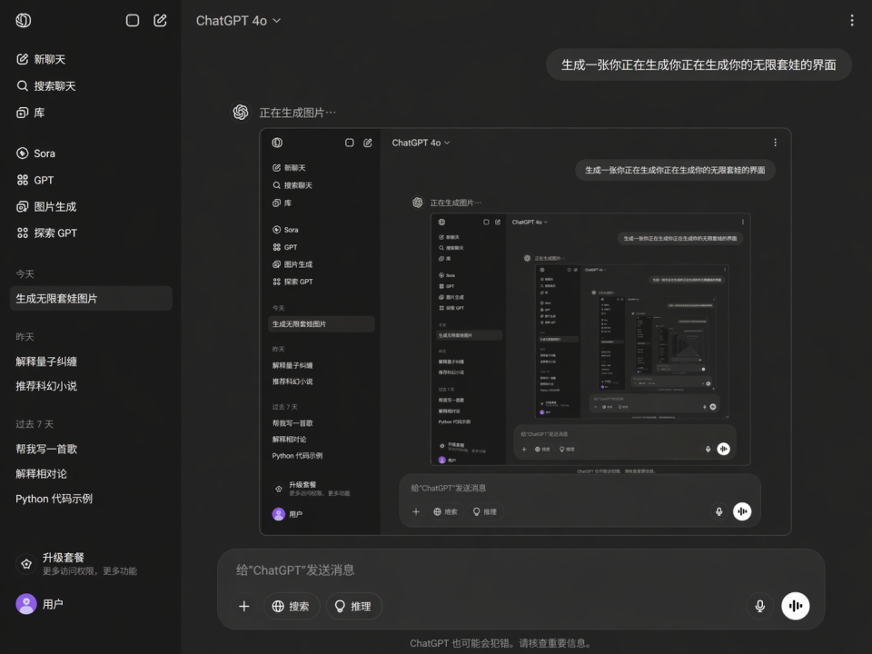The width and height of the screenshot is (872, 654).
Task: Click the generated nested screenshot image
Action: (525, 332)
